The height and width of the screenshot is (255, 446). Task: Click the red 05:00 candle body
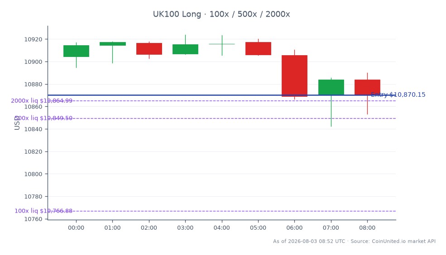click(x=258, y=48)
